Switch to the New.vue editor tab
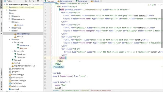163x92 pixels. pyautogui.click(x=50, y=1)
